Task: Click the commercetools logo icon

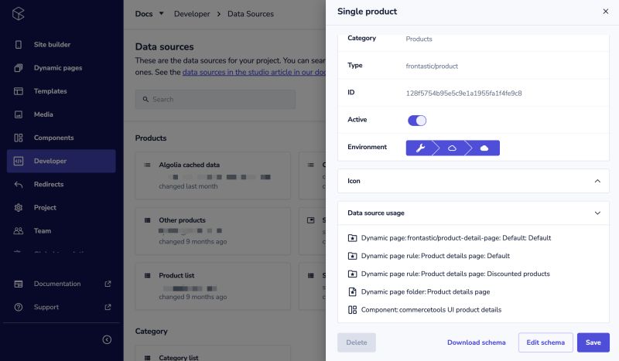Action: 18,14
